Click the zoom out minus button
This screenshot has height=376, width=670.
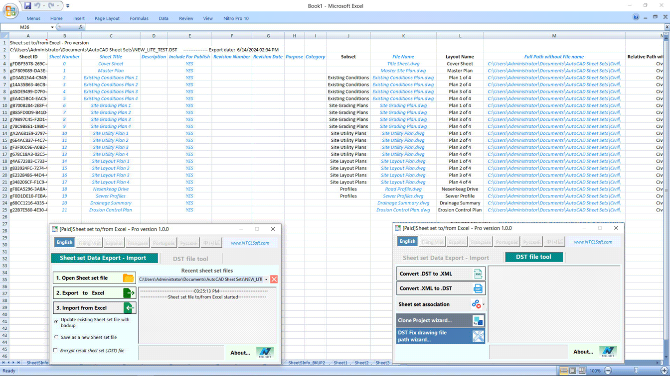click(x=608, y=371)
